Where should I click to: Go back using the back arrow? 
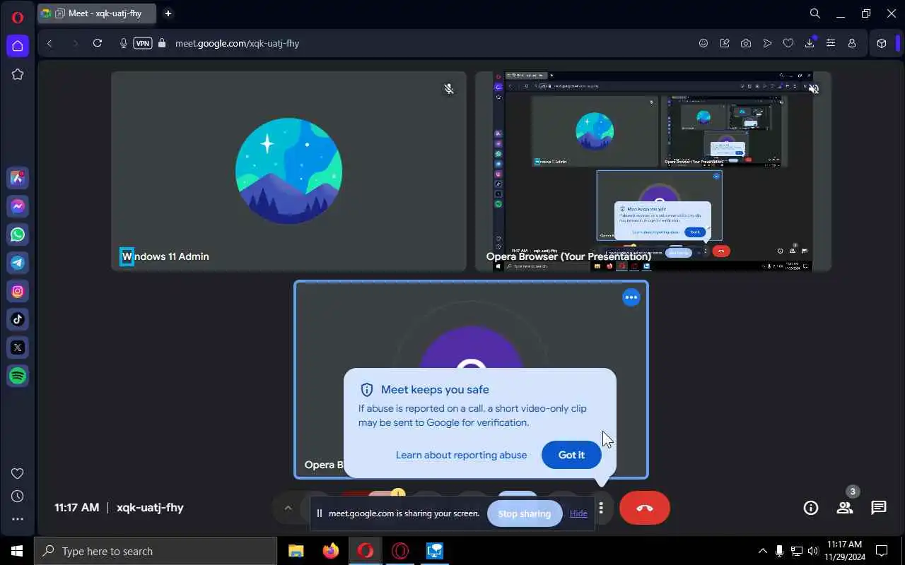[49, 43]
